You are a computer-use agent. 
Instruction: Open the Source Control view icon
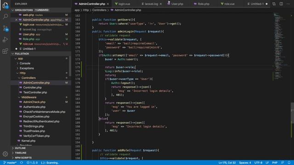click(5, 28)
